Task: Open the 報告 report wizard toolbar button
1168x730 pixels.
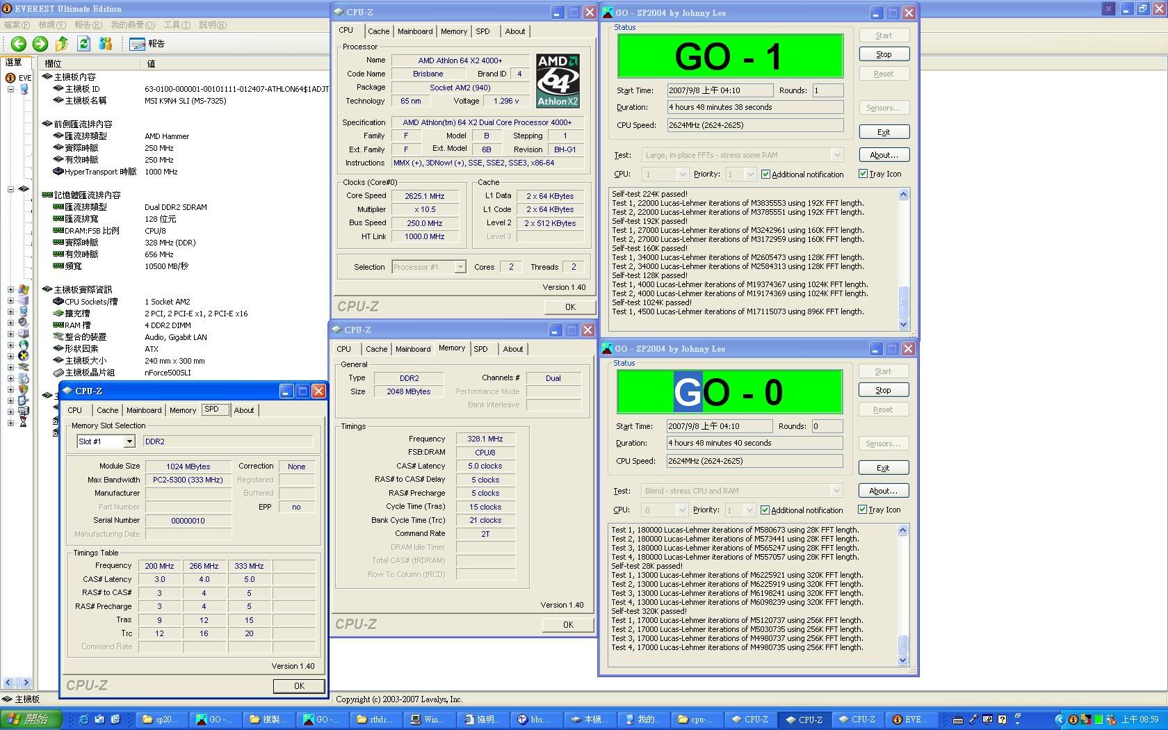Action: point(147,44)
